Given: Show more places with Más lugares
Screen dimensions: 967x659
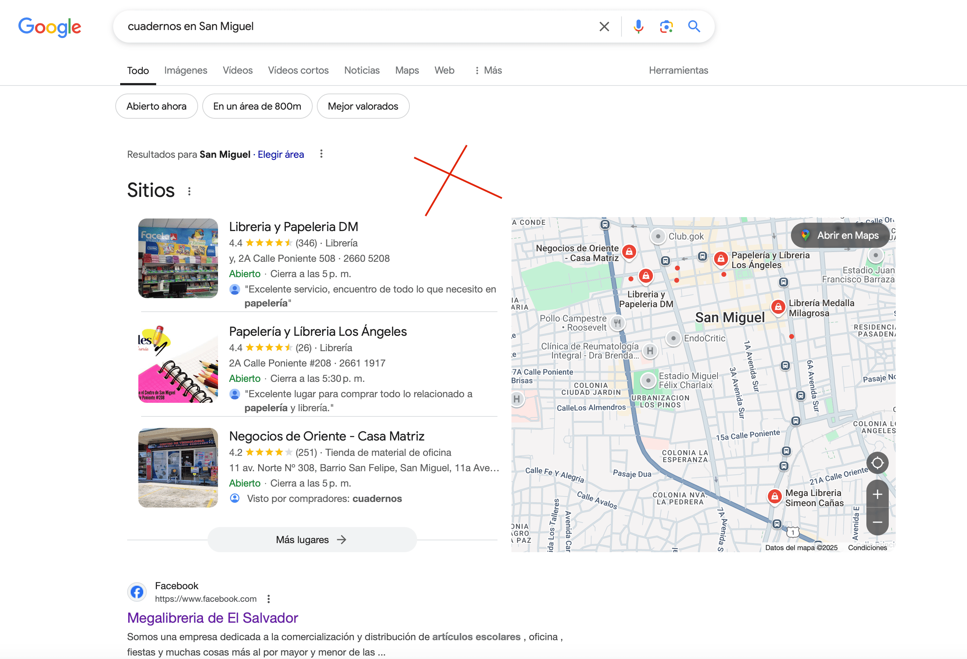Looking at the screenshot, I should [x=312, y=540].
